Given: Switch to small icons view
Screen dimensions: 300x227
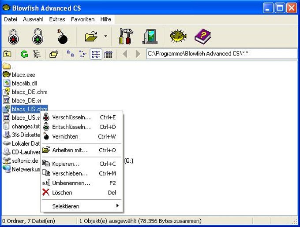Looking at the screenshot, I should coord(83,54).
